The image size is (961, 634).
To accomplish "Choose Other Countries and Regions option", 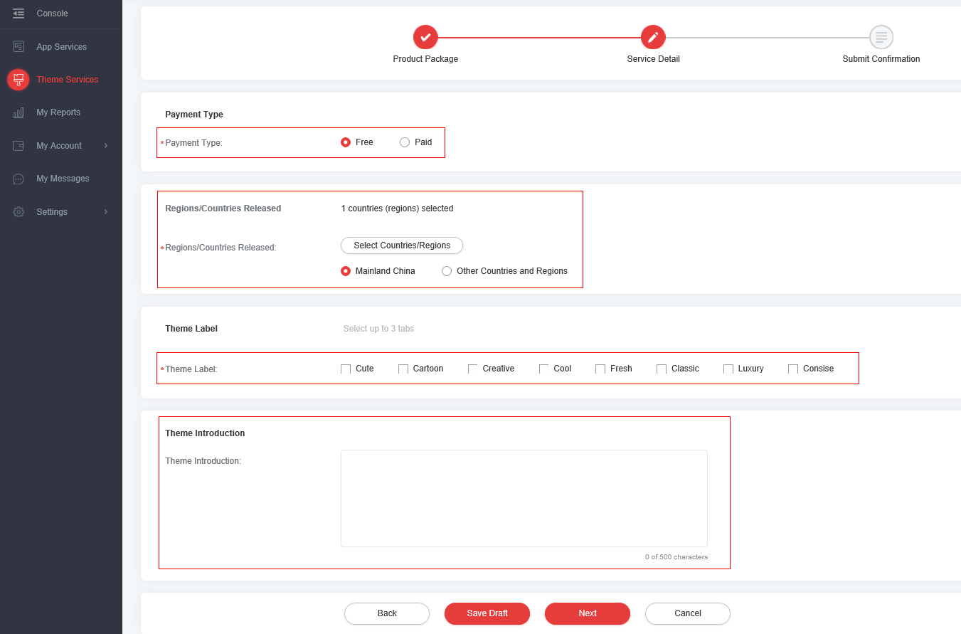I will pyautogui.click(x=447, y=271).
